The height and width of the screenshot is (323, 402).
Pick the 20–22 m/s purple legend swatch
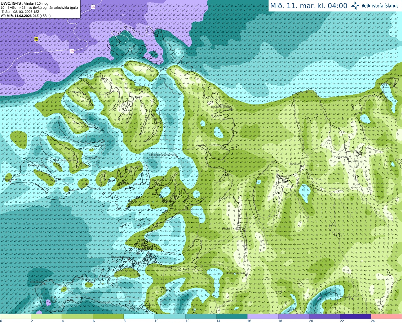click(x=324, y=316)
